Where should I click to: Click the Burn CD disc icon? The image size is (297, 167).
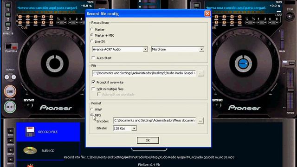(30, 151)
